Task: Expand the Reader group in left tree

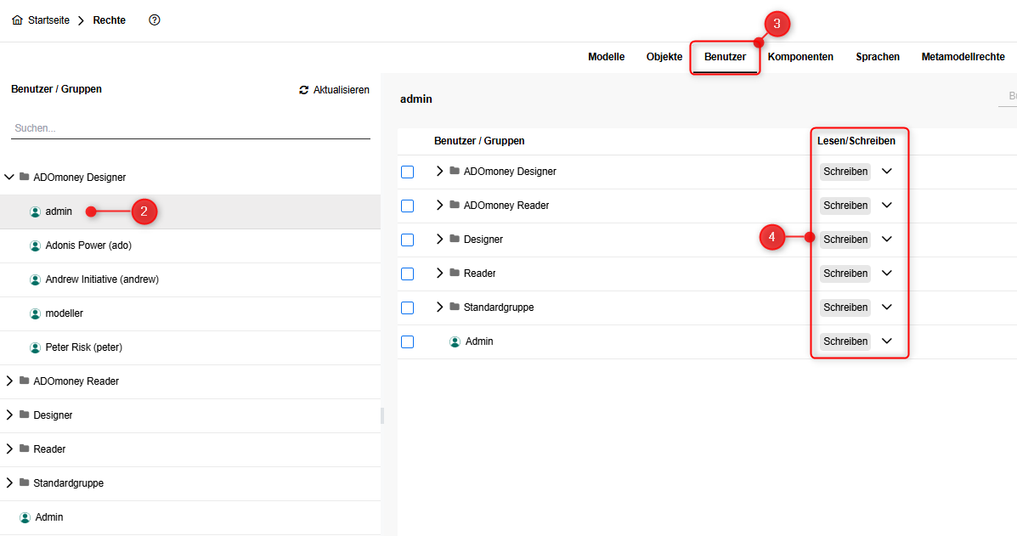Action: 9,449
